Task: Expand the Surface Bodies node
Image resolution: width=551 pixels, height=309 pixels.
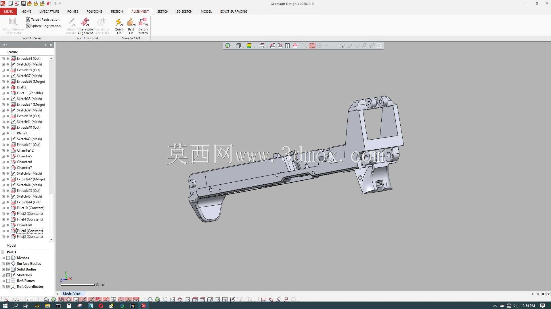Action: (3, 264)
